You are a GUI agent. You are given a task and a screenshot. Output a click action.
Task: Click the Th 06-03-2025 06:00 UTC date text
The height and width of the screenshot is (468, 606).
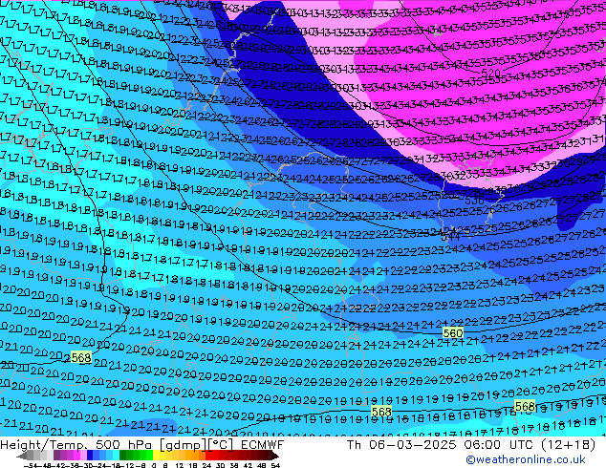click(x=441, y=445)
